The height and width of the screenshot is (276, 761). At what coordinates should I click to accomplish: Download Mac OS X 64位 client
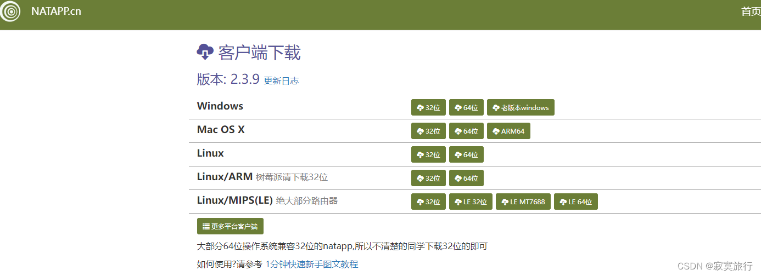point(466,131)
